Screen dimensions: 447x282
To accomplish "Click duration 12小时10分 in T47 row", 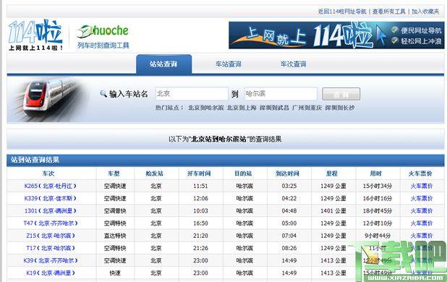I will pyautogui.click(x=378, y=223).
